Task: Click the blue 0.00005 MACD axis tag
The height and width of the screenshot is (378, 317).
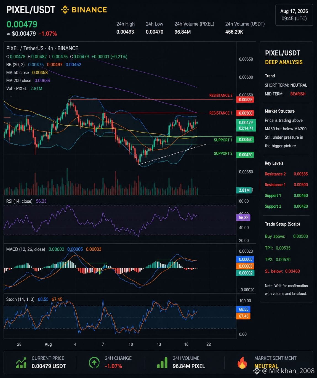Action: coord(246,259)
